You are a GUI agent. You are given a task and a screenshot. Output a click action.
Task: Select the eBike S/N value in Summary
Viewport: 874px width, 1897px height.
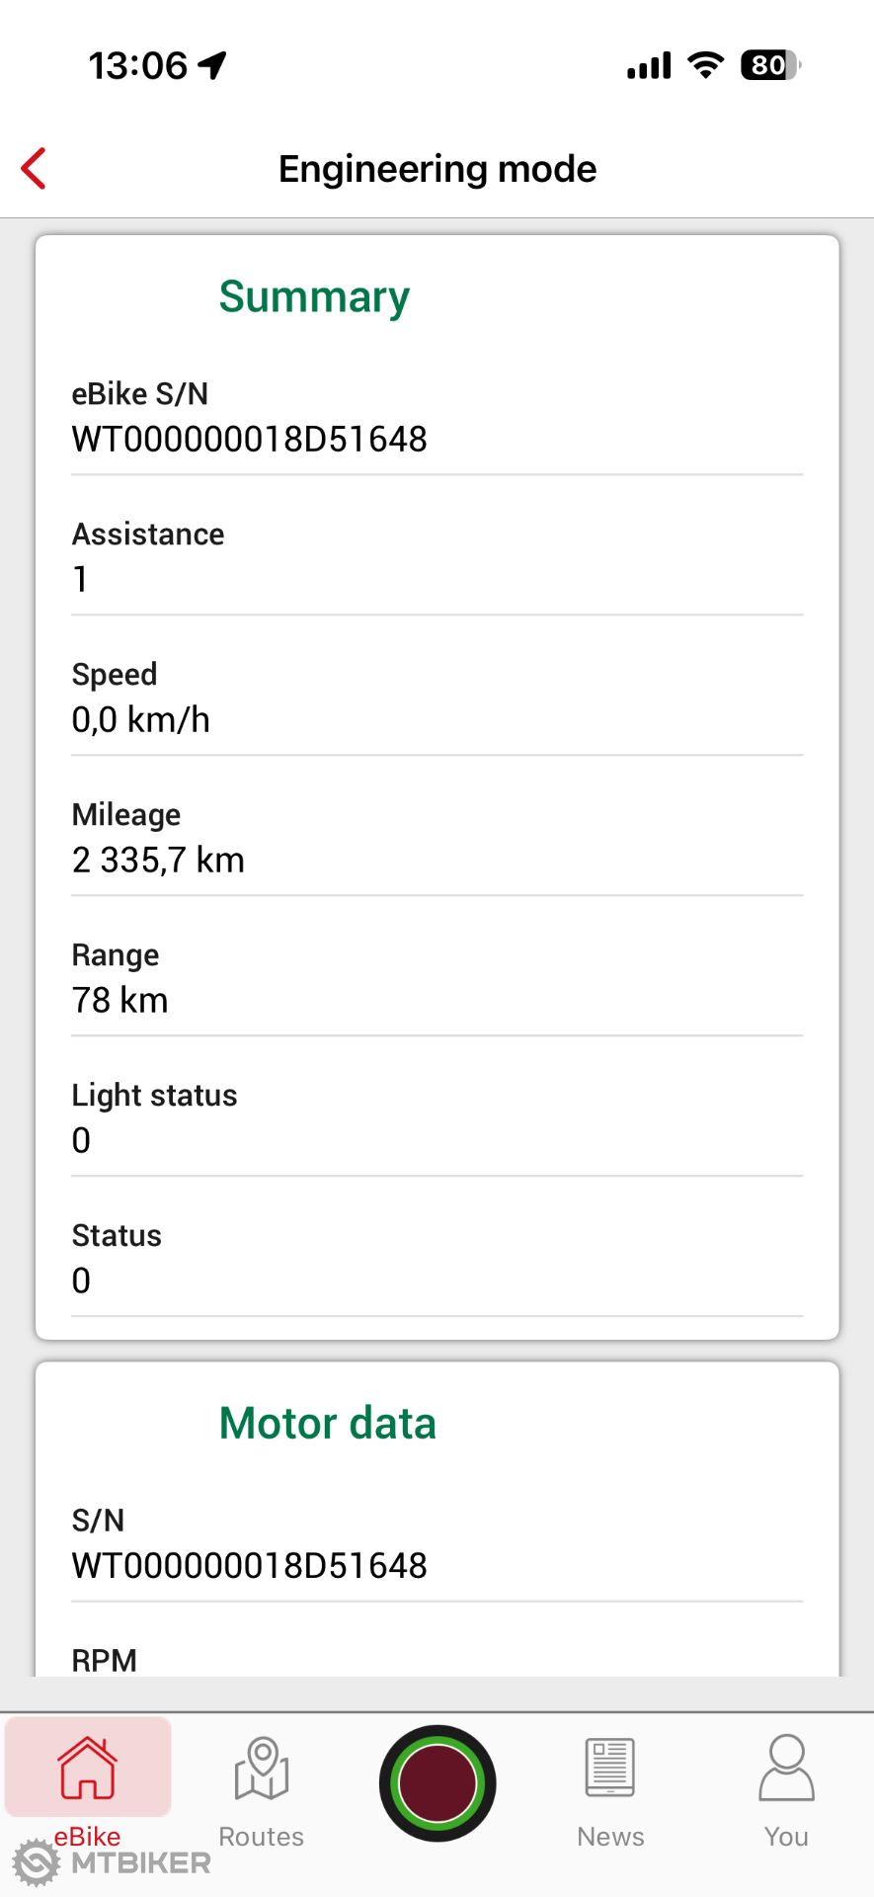click(249, 440)
